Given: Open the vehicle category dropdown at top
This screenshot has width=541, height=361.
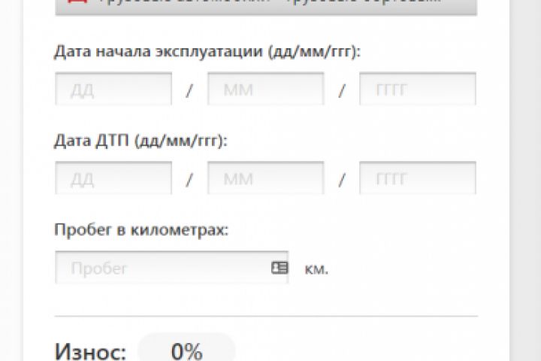Looking at the screenshot, I should coord(266,8).
